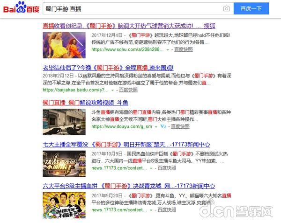Viewport: 281px width, 223px height.
Task: Click the date text 2017年12月4日
Action: [107, 35]
